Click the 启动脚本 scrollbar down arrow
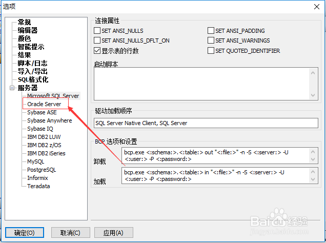Image resolution: width=326 pixels, height=243 pixels. point(313,95)
